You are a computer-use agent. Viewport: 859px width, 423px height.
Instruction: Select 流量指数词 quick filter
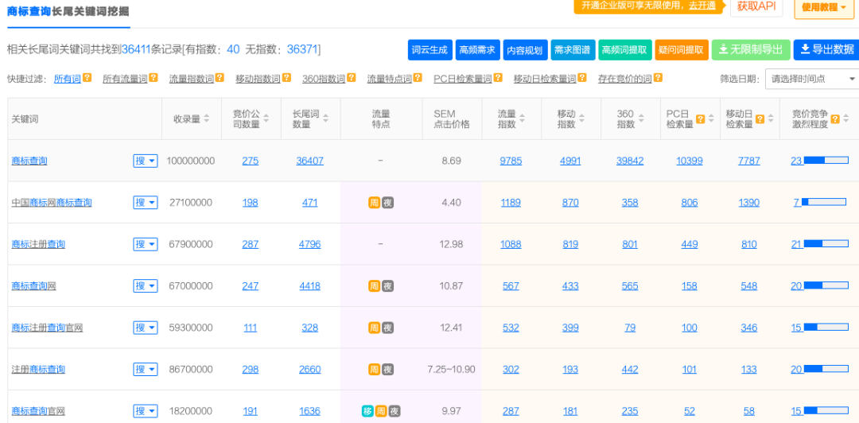pos(191,79)
